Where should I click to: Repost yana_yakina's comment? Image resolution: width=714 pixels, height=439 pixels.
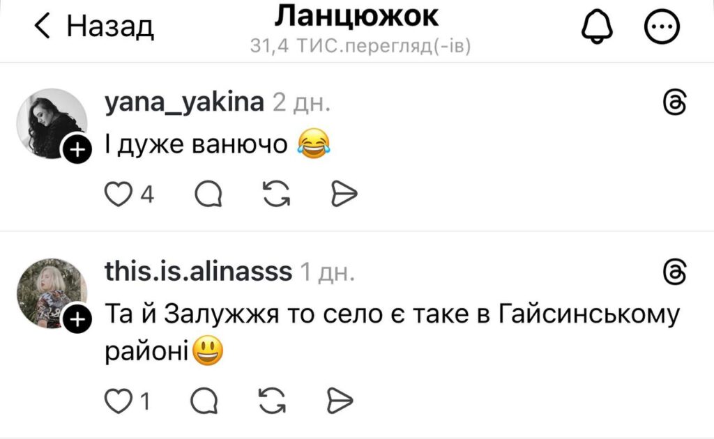tap(276, 194)
